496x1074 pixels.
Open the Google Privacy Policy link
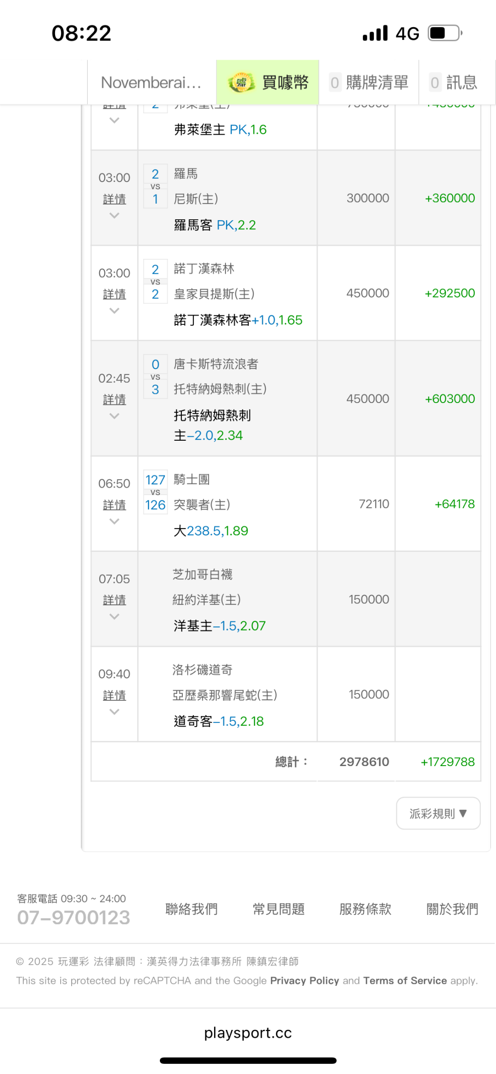[304, 980]
